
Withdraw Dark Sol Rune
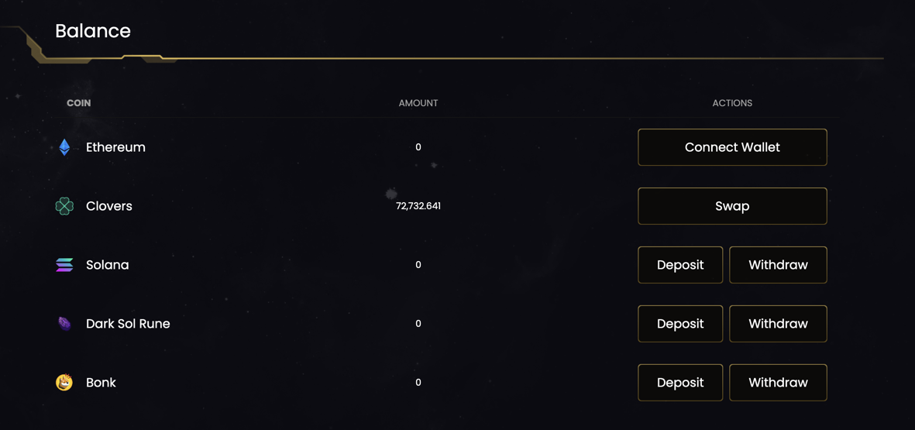tap(779, 324)
